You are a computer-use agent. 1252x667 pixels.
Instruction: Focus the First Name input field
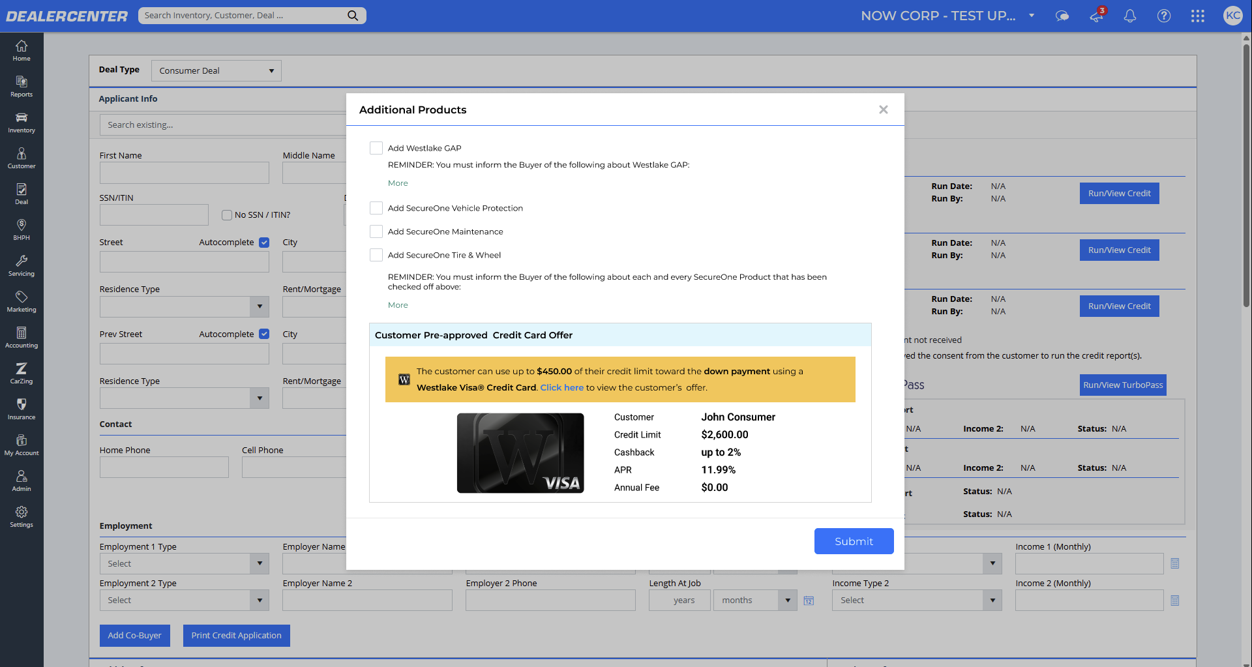[x=185, y=173]
